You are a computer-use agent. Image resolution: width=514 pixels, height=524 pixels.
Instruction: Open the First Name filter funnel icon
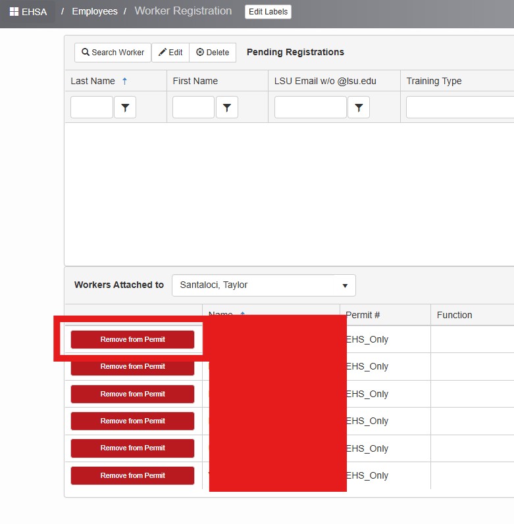(x=226, y=108)
